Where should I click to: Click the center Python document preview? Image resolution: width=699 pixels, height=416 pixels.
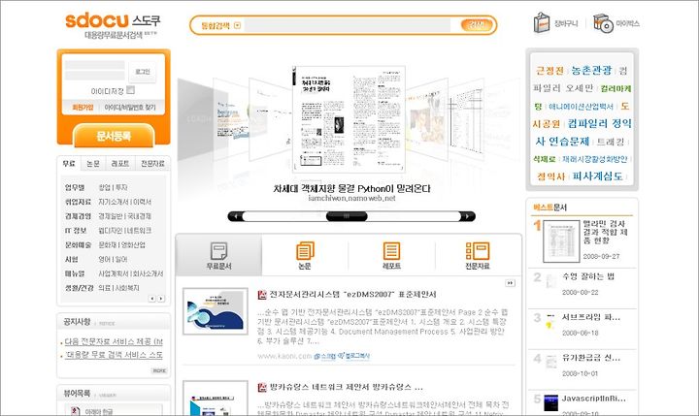[x=349, y=119]
